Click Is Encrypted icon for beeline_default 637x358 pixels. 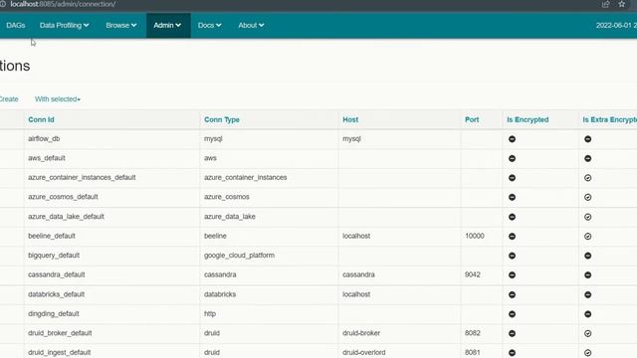tap(512, 237)
